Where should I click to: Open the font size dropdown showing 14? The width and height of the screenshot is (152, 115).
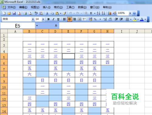pos(43,19)
